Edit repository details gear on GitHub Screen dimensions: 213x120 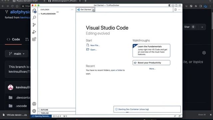(x=204, y=53)
